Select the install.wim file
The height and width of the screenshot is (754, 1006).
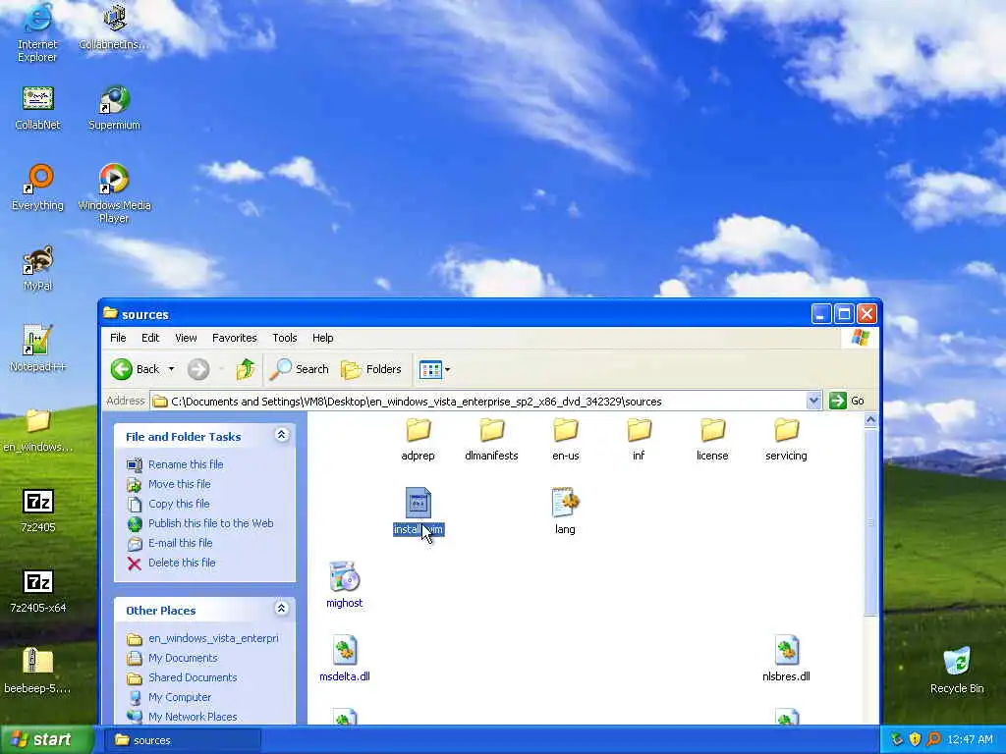[x=418, y=512]
